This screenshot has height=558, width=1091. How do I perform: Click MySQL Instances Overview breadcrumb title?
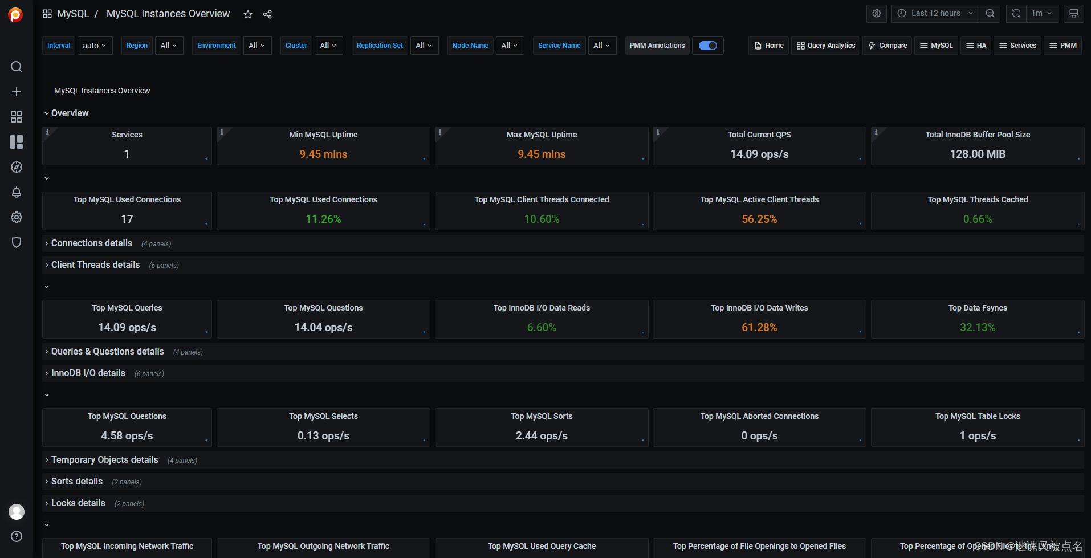pos(168,14)
